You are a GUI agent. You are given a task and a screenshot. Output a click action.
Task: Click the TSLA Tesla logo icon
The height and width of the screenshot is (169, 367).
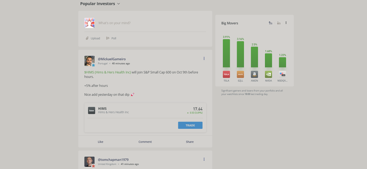click(x=227, y=74)
